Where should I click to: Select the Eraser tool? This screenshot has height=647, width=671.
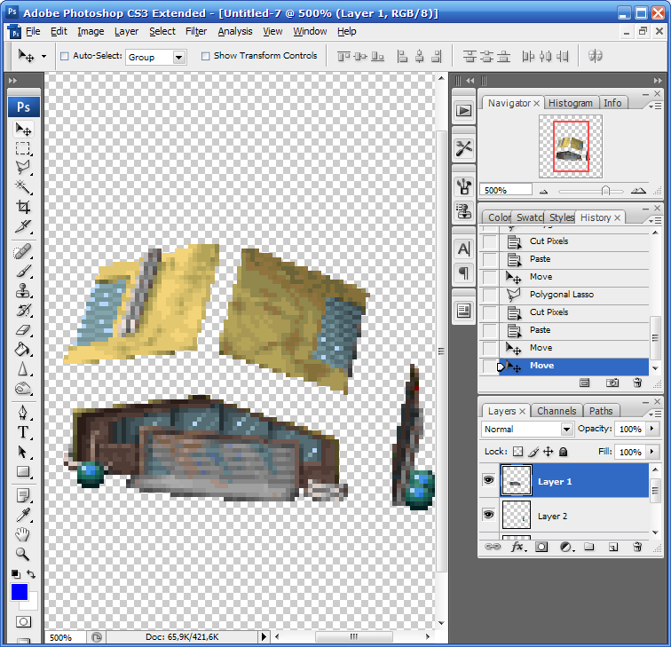click(x=23, y=330)
